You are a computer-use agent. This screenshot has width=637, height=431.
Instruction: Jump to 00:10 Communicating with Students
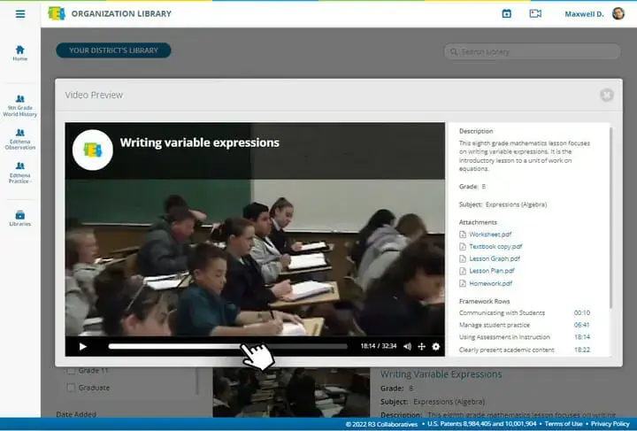(x=582, y=312)
